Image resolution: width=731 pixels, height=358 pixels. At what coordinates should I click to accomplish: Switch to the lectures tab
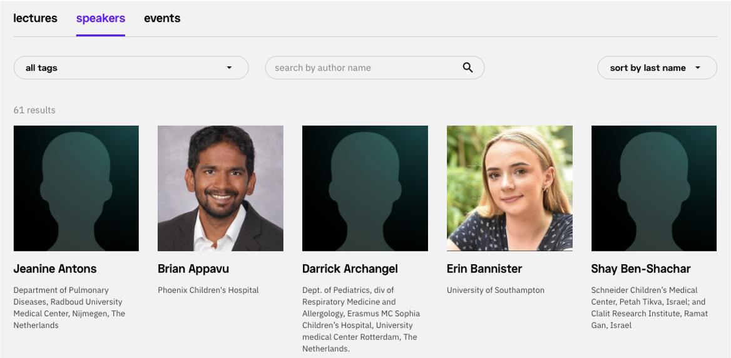point(36,18)
